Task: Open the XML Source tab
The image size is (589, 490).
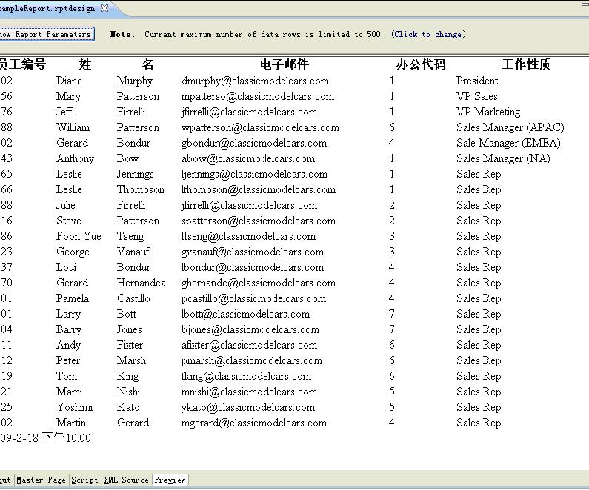Action: tap(126, 480)
